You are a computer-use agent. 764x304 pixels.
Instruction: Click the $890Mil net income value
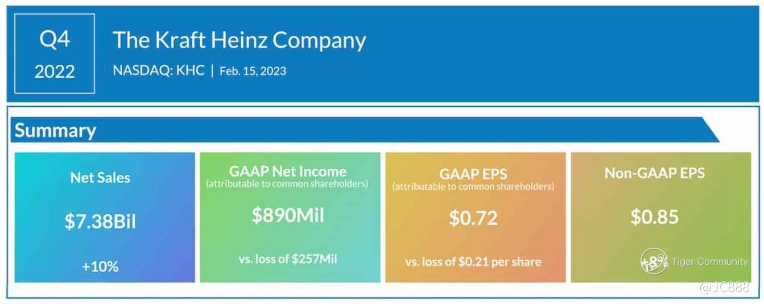(x=288, y=215)
